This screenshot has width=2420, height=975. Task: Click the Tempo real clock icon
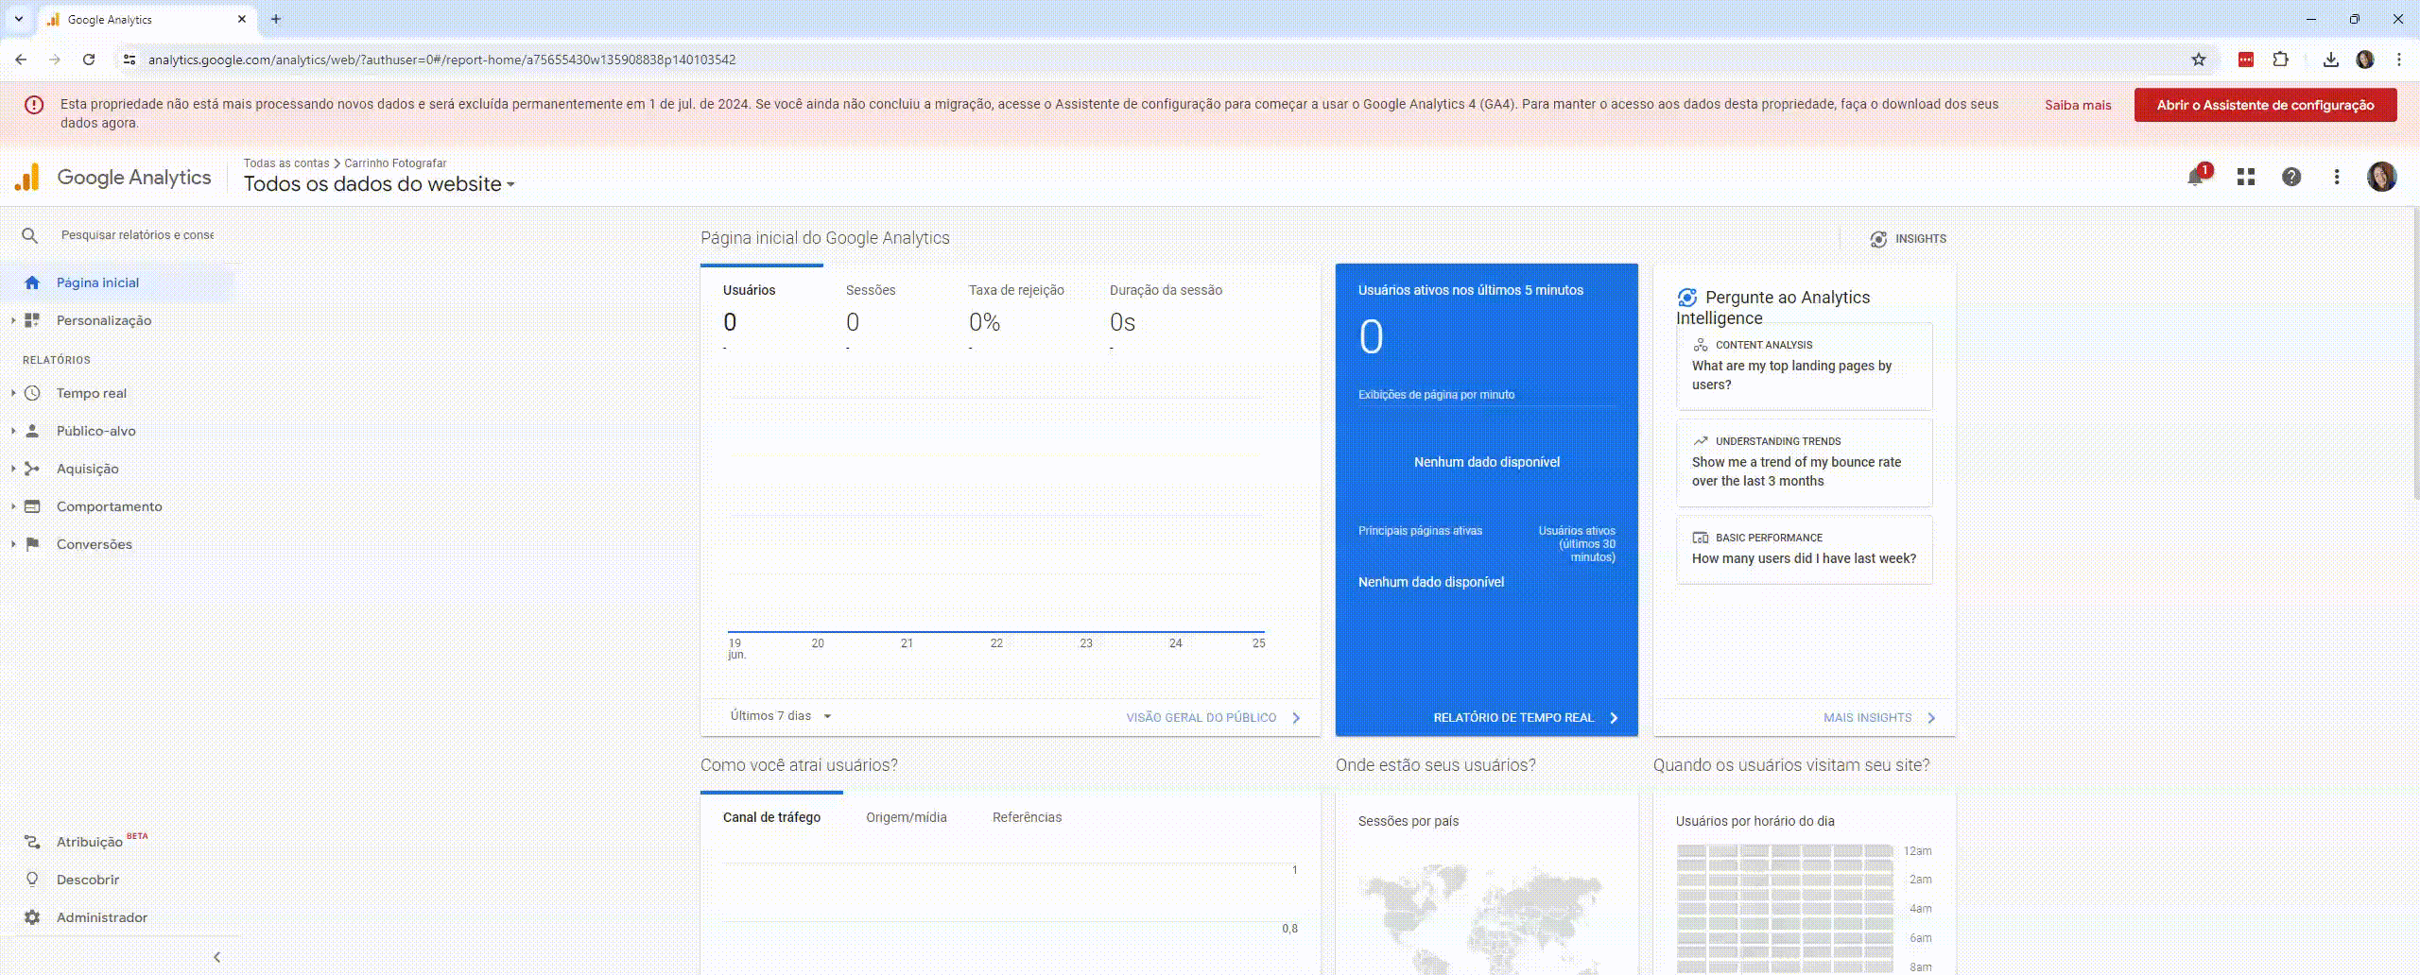click(32, 393)
